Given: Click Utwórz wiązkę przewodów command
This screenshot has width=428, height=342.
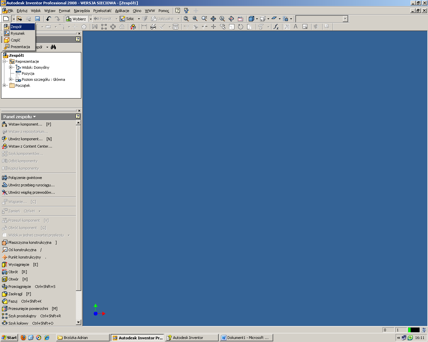Looking at the screenshot, I should point(28,192).
